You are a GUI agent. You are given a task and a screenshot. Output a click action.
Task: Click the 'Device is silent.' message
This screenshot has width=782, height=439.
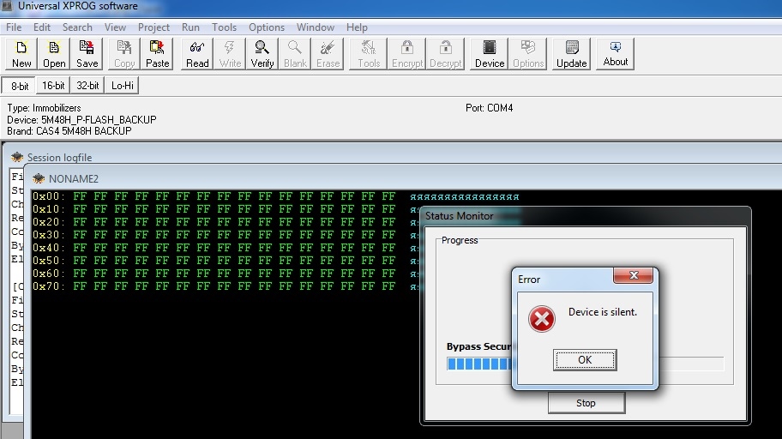click(603, 312)
